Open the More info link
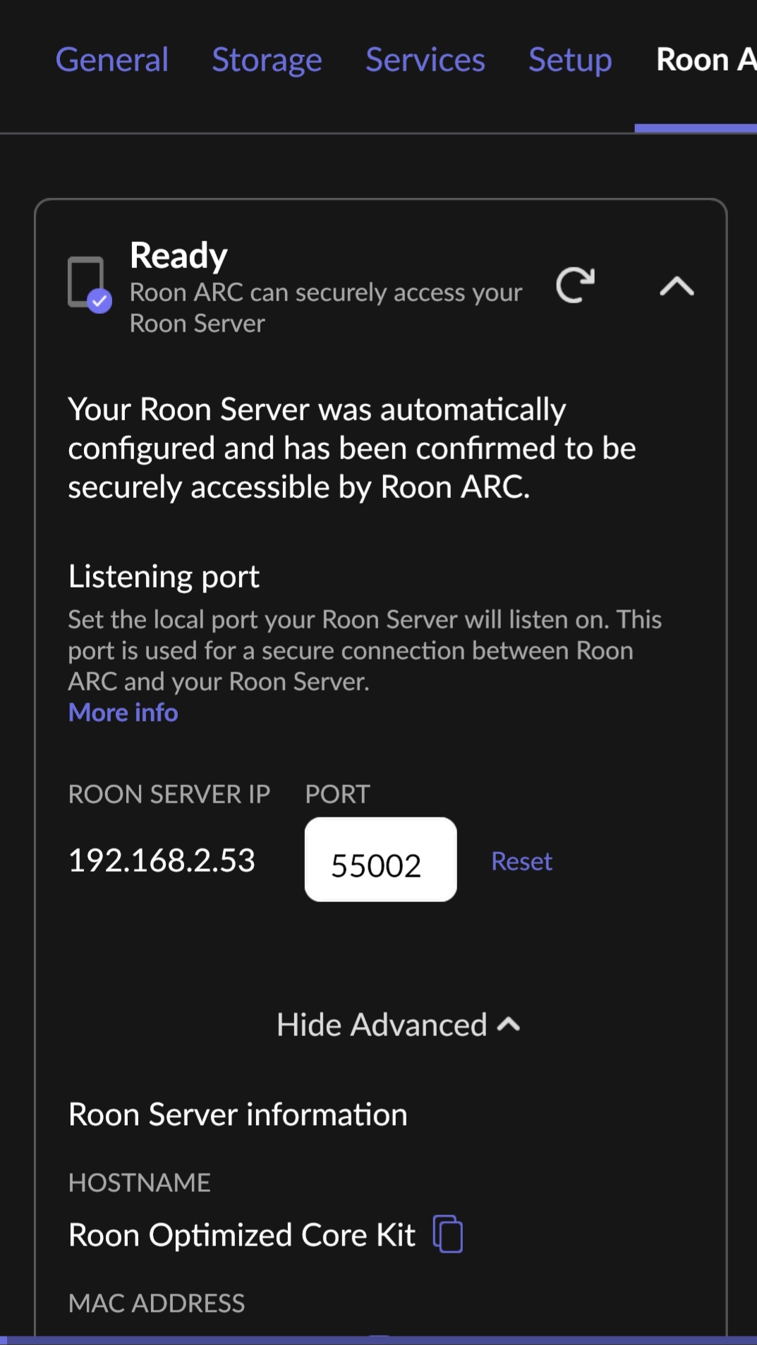Screen dimensions: 757x1345 [x=123, y=712]
